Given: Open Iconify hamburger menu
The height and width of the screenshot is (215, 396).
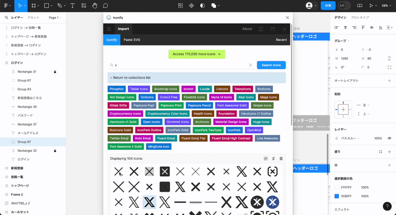Looking at the screenshot, I should tap(109, 29).
